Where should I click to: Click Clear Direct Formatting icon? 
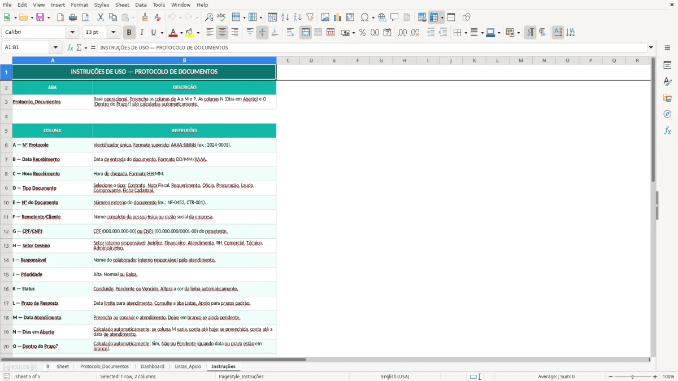158,17
